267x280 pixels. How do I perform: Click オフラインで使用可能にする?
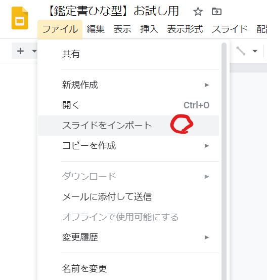[x=128, y=217]
